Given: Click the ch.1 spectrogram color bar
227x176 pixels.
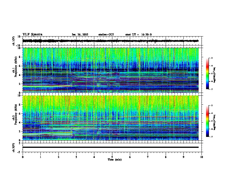Looking at the screenshot, I should pos(208,74).
